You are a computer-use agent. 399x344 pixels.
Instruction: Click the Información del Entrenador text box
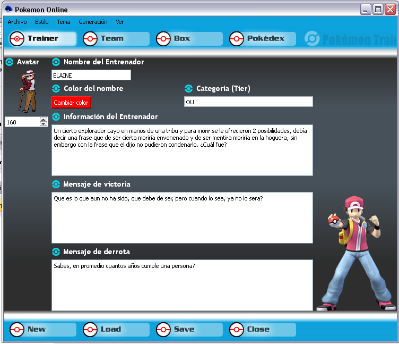(182, 150)
